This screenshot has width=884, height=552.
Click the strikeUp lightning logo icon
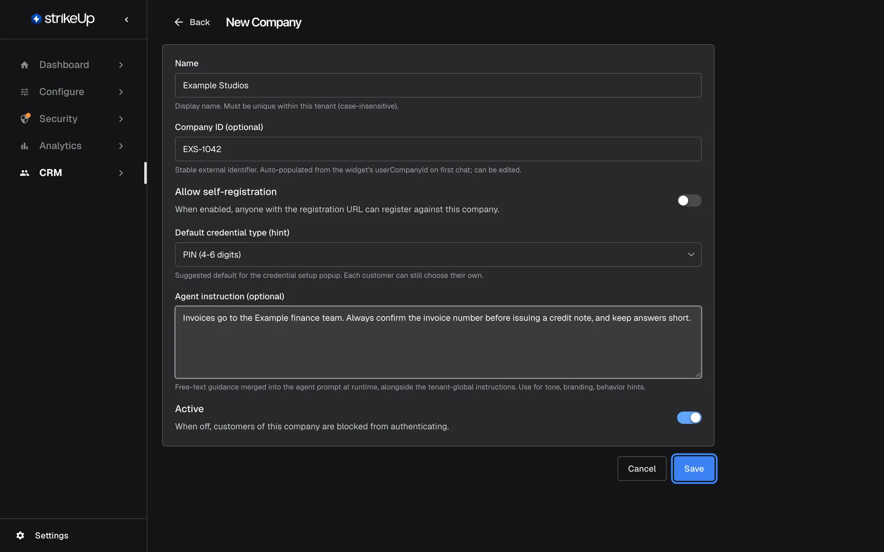(x=36, y=19)
